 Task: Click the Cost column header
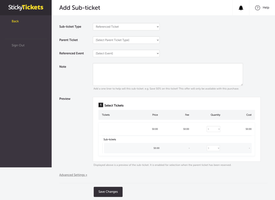coord(249,115)
